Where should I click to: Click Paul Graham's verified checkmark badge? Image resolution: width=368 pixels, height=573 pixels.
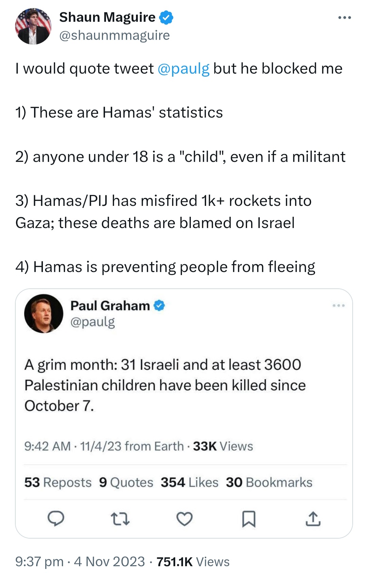pos(159,305)
